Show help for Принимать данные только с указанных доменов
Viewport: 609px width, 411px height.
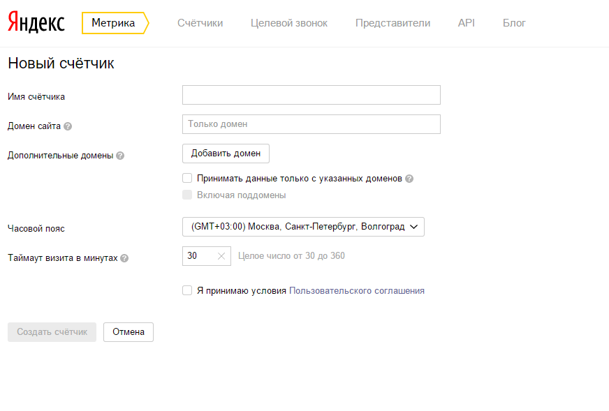409,179
